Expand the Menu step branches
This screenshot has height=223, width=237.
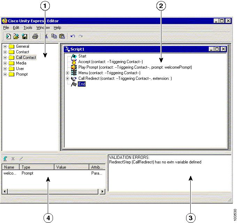tap(67, 73)
